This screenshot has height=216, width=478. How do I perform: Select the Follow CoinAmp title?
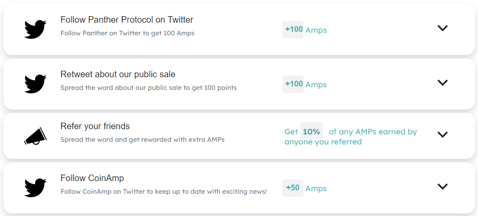(x=92, y=178)
